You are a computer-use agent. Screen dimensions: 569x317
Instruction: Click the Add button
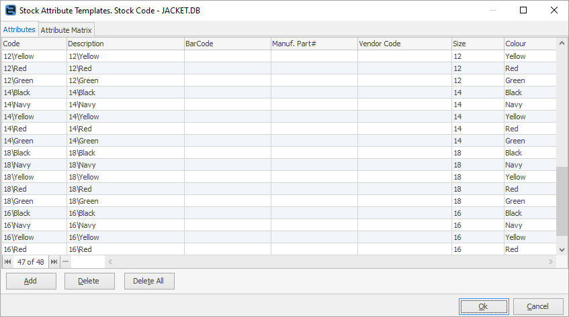pos(31,281)
